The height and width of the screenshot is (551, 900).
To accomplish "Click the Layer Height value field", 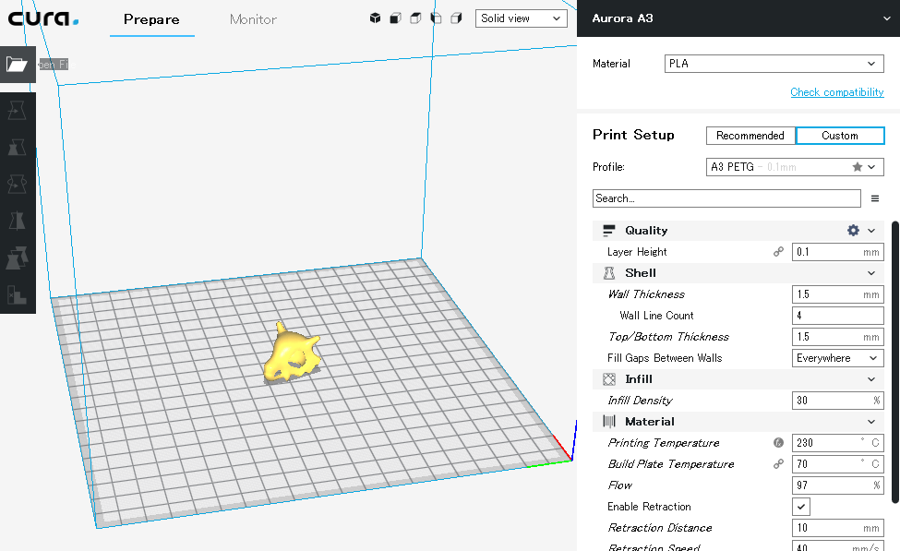I will (x=838, y=252).
